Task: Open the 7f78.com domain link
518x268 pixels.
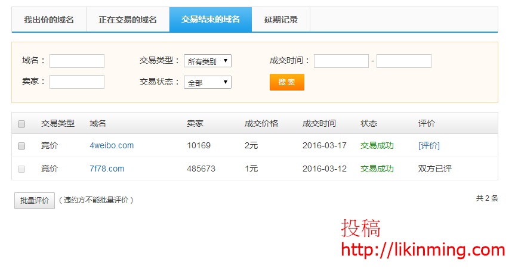Action: [107, 169]
